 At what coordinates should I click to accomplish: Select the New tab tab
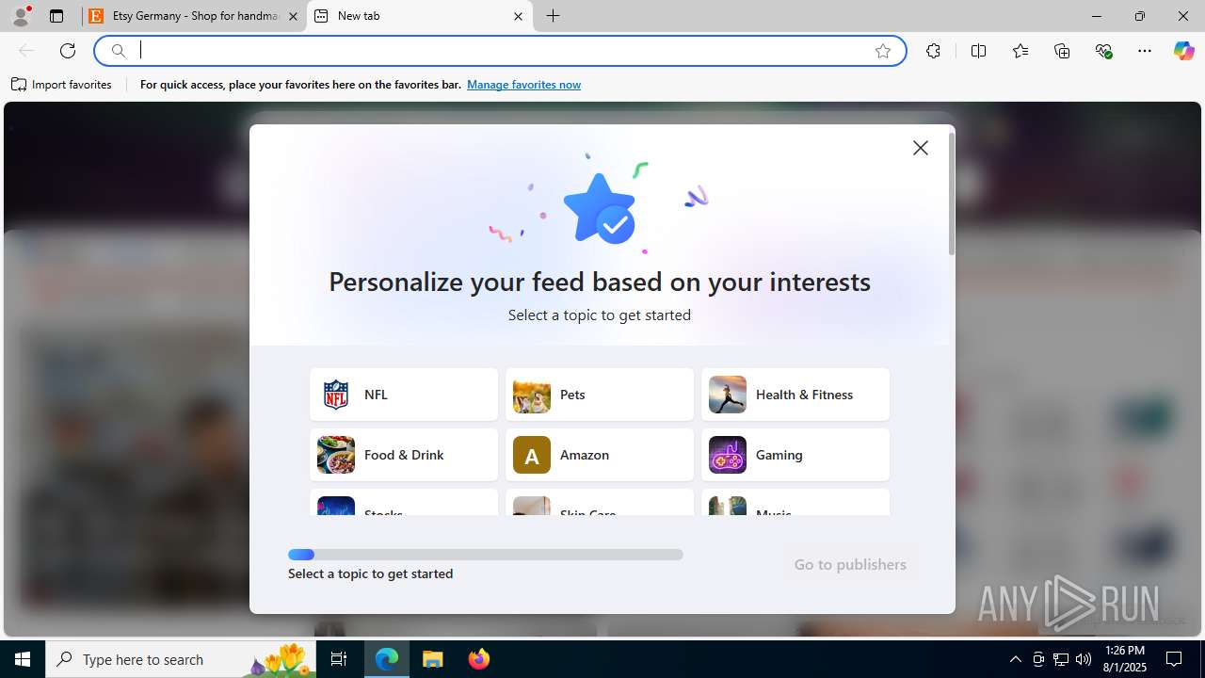419,16
